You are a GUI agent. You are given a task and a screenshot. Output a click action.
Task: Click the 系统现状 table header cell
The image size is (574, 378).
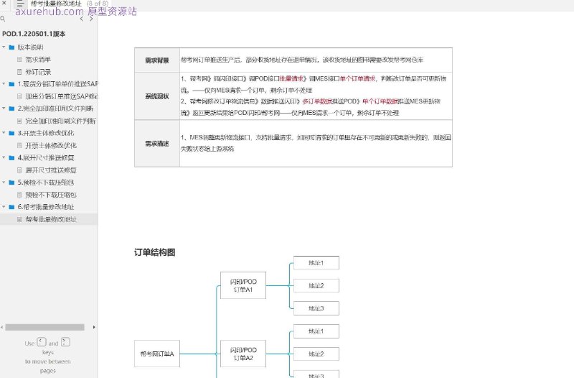[157, 96]
